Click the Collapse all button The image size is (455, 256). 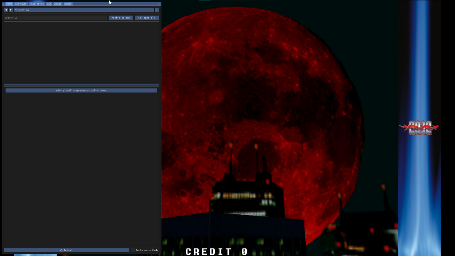147,18
